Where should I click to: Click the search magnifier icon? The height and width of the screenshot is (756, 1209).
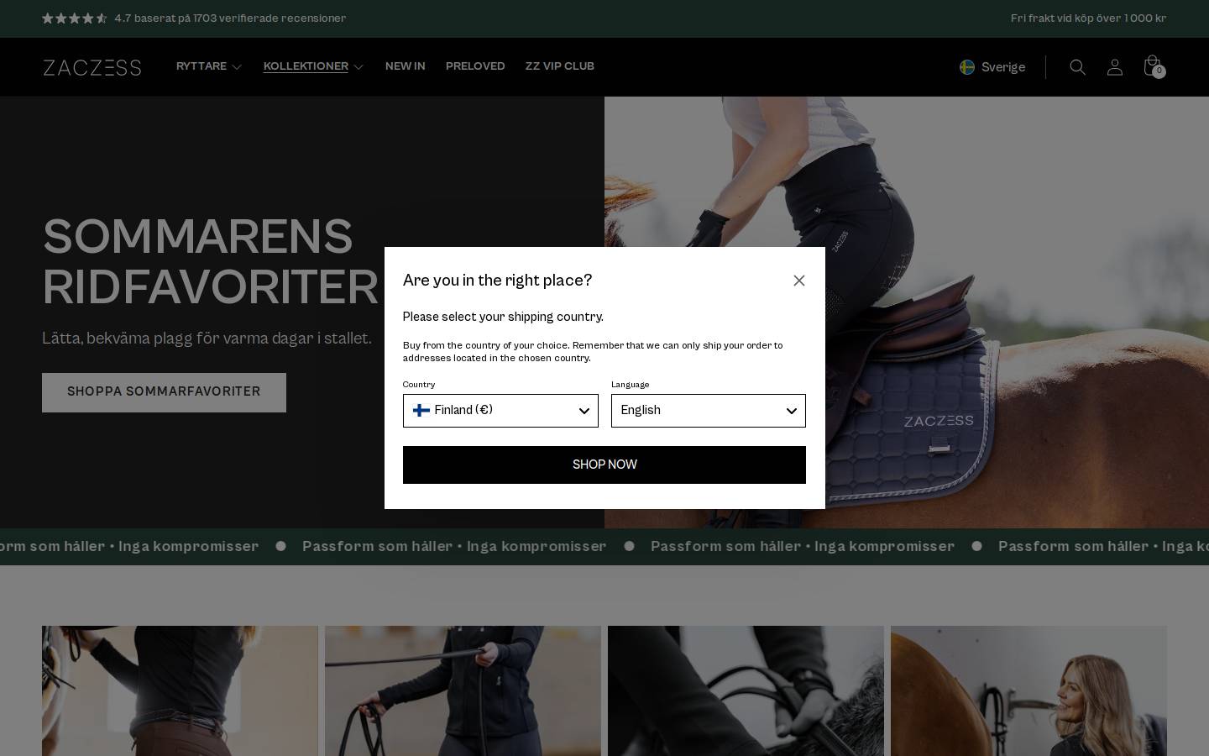coord(1078,67)
